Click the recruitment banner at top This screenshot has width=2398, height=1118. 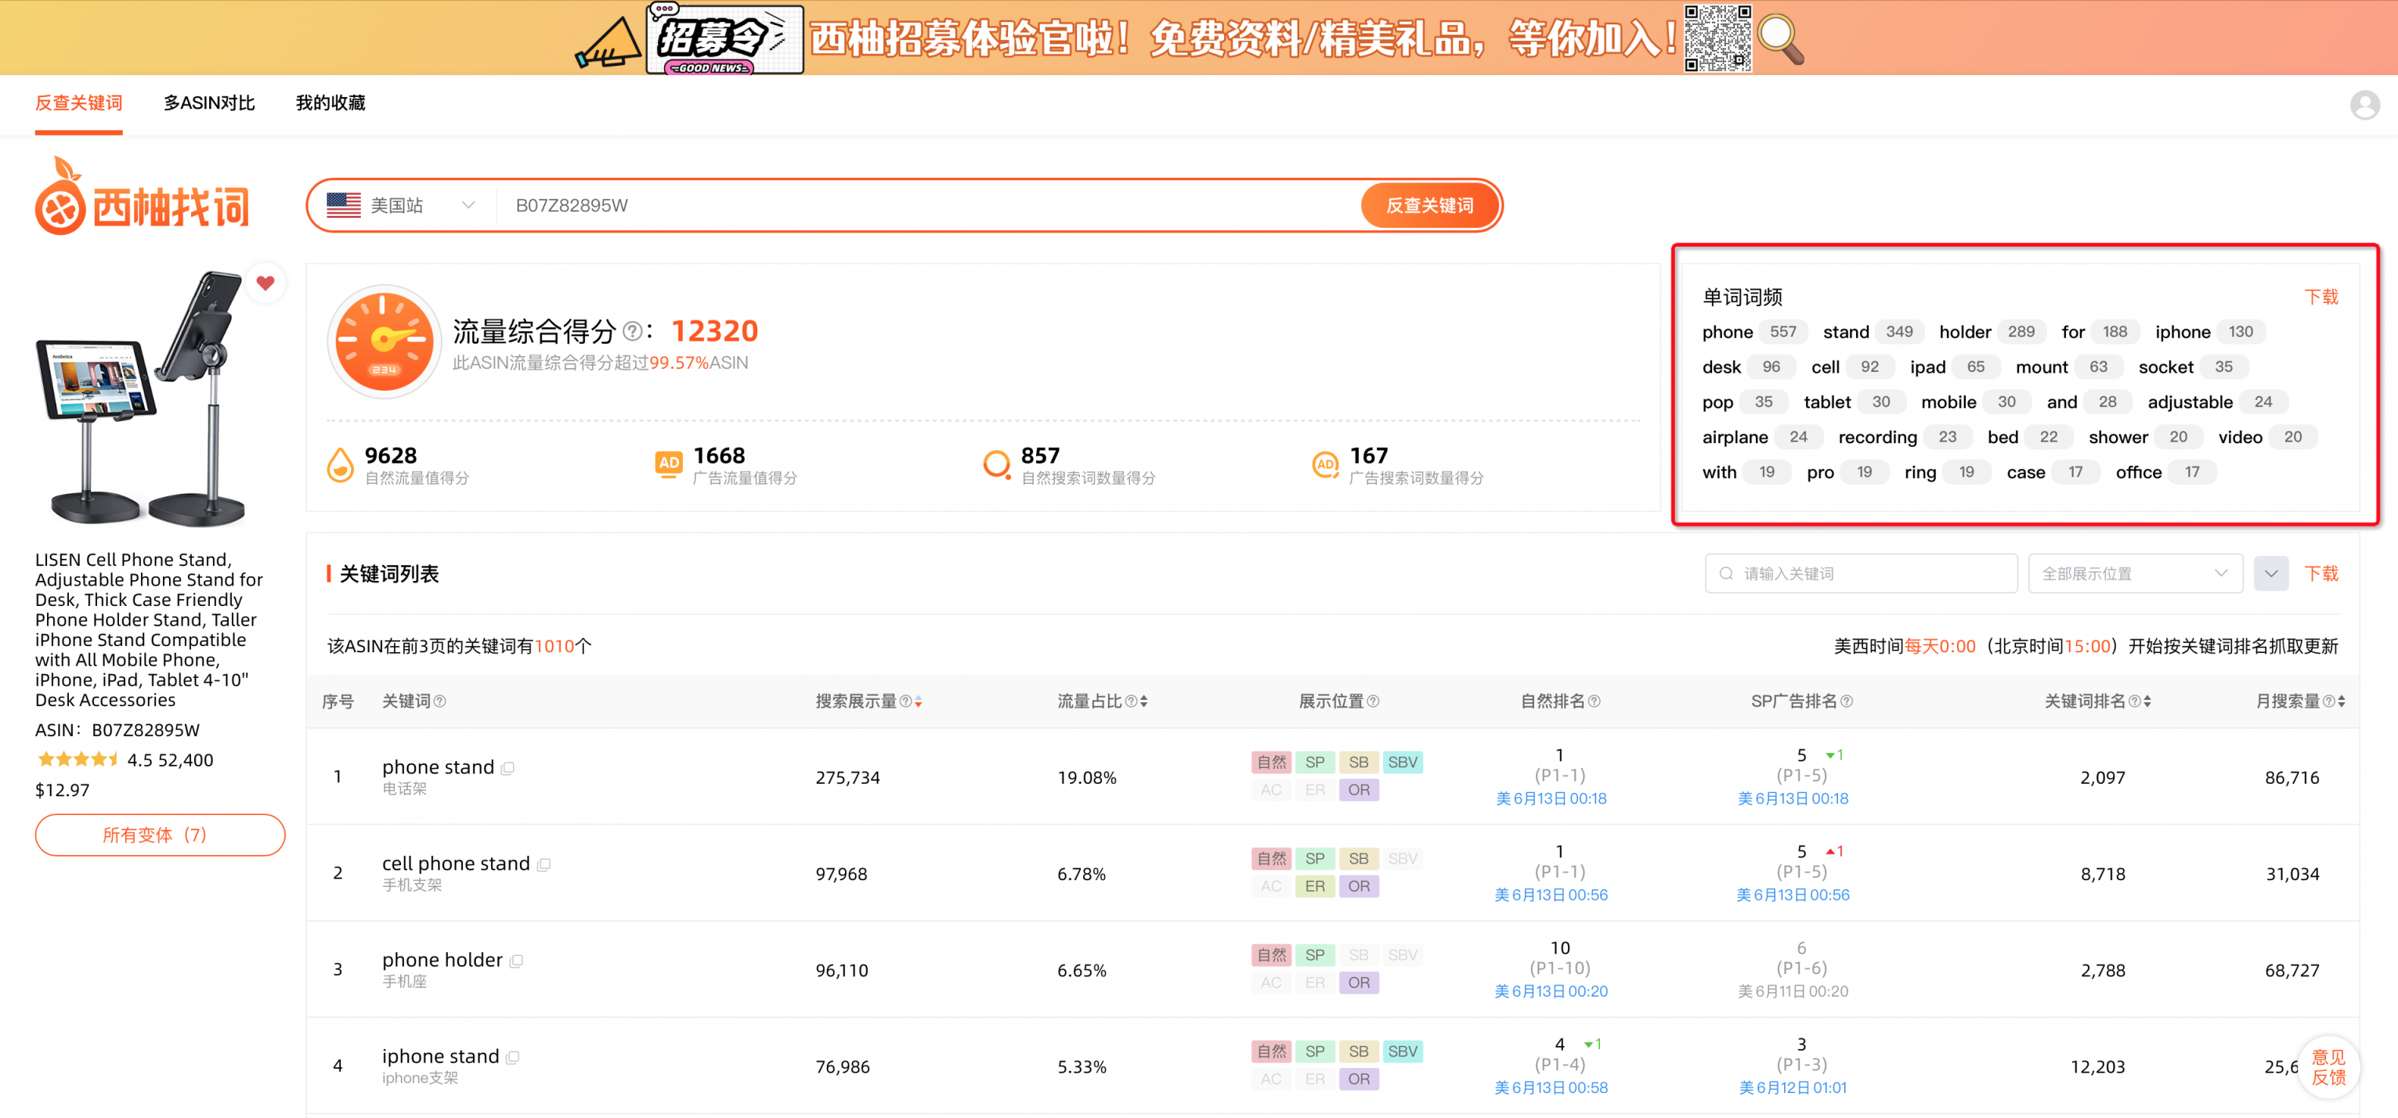point(1199,38)
